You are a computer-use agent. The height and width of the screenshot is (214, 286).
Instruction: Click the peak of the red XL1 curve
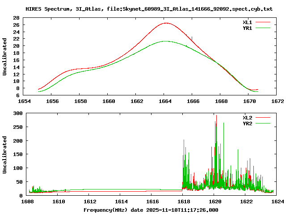pyautogui.click(x=166, y=23)
